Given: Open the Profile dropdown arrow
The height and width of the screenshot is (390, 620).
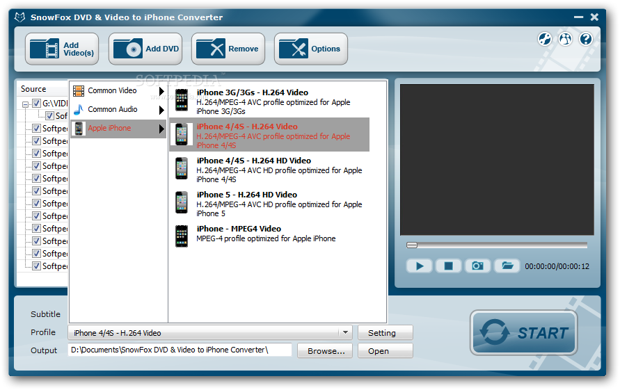Looking at the screenshot, I should point(345,333).
